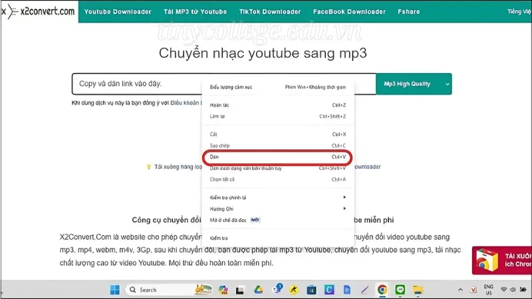Screen dimensions: 532x299
Task: Open File Explorer from taskbar
Action: tap(418, 290)
